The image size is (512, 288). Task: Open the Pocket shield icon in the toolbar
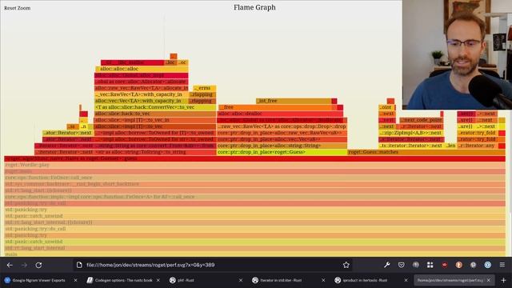(402, 265)
